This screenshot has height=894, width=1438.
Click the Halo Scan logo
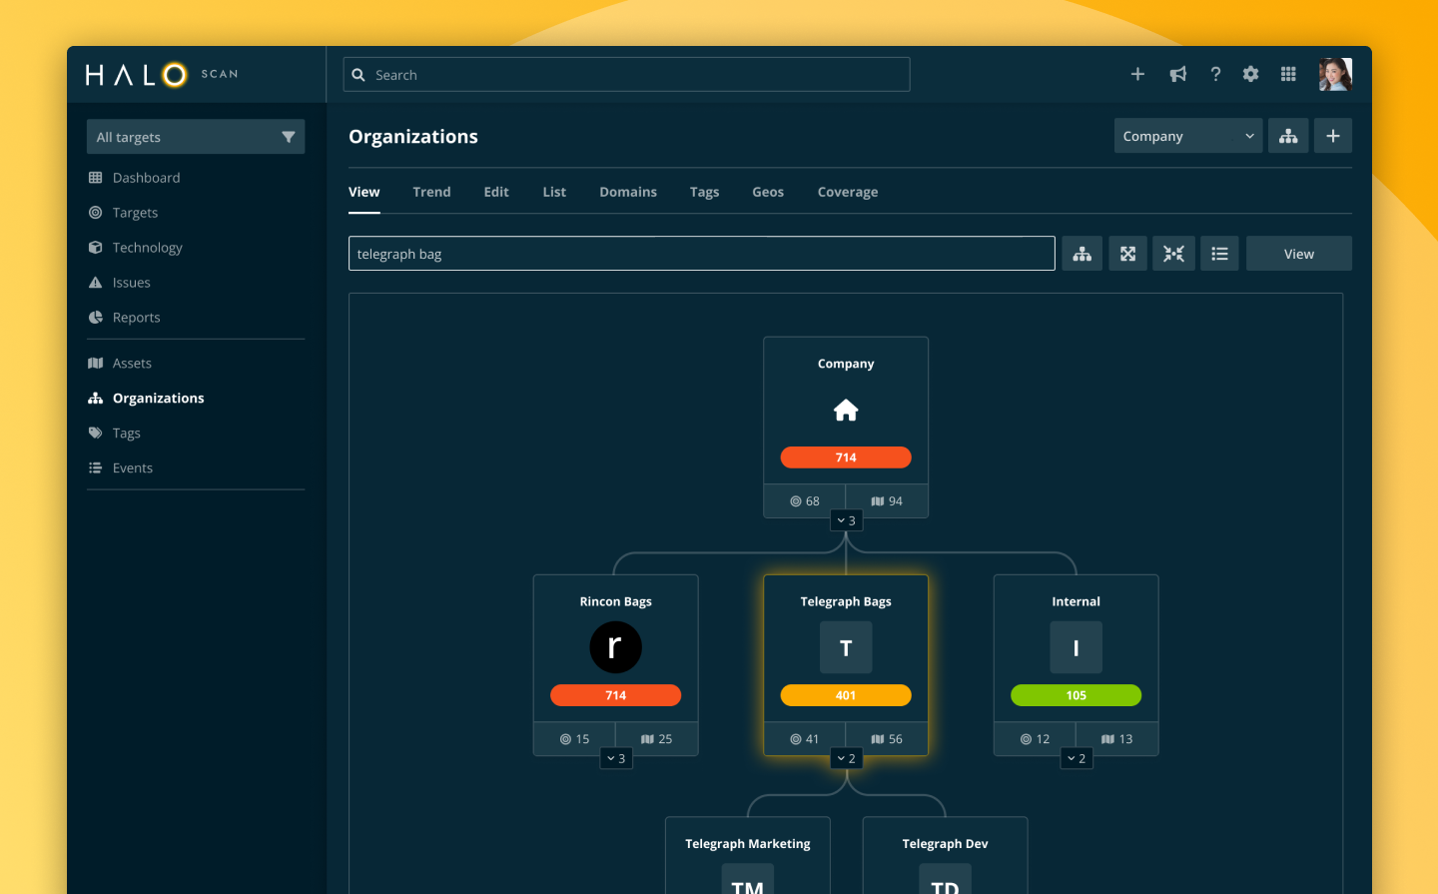162,75
